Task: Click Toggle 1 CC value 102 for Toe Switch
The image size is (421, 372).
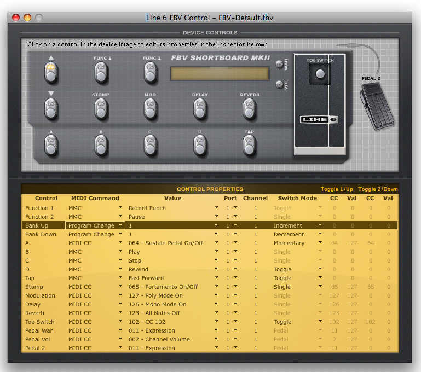Action: (x=335, y=322)
